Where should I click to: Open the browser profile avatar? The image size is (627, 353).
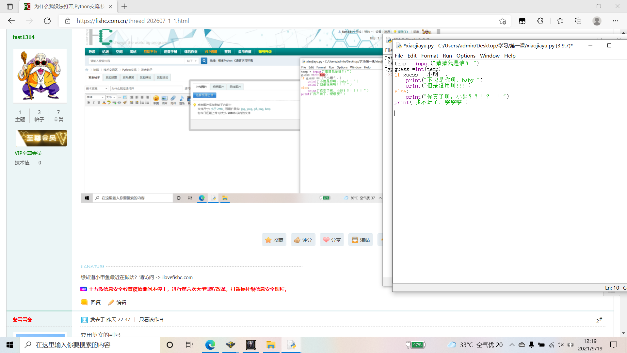tap(597, 21)
